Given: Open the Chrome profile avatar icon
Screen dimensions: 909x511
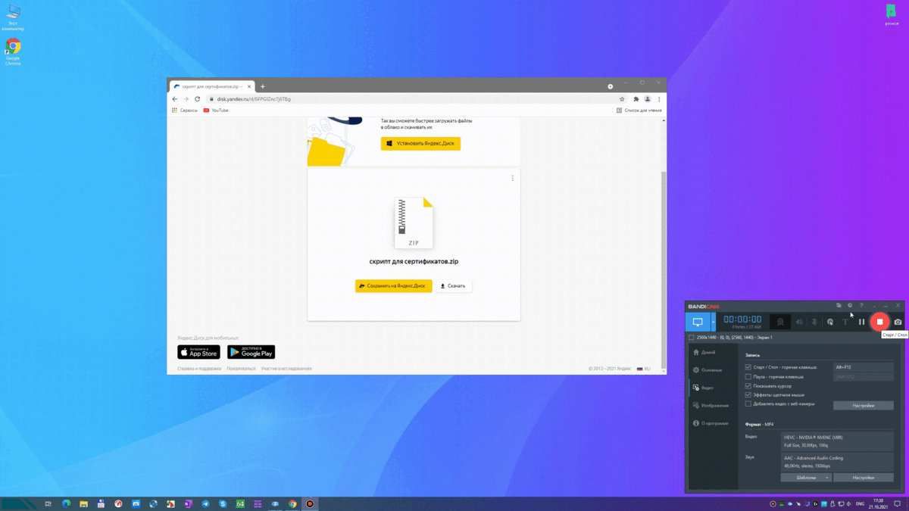Looking at the screenshot, I should coord(648,99).
